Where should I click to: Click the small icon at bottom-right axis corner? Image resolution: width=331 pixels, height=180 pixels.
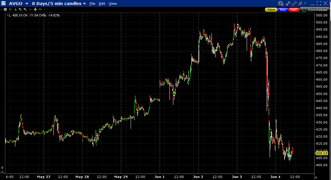(316, 177)
